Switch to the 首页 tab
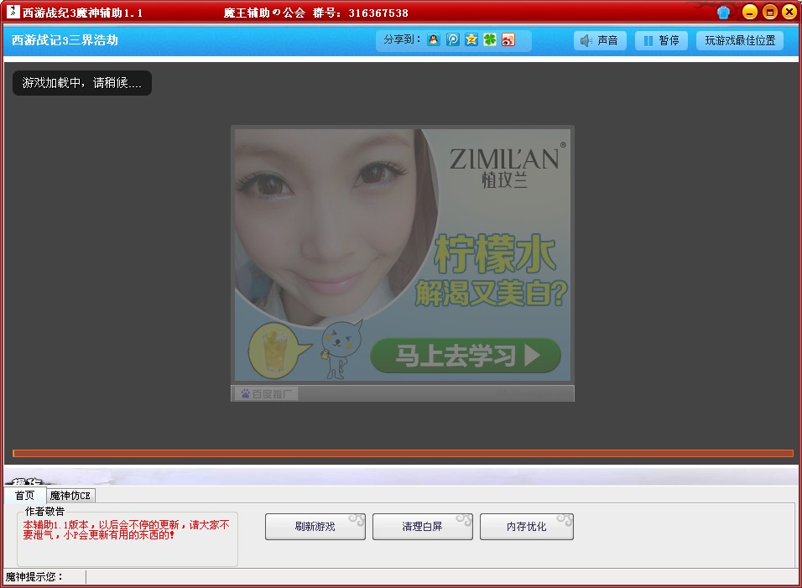802x588 pixels. 25,495
